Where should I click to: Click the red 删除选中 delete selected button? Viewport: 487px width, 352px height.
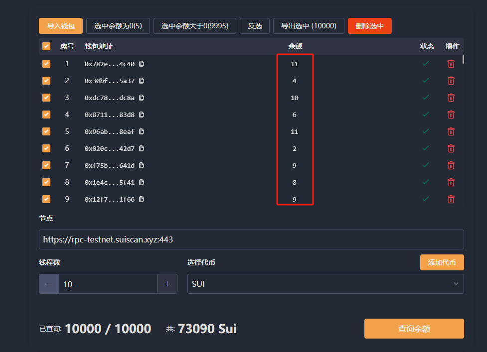369,26
